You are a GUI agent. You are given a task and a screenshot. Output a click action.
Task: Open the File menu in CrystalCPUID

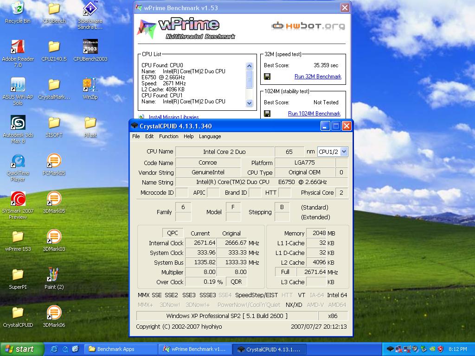pos(136,136)
